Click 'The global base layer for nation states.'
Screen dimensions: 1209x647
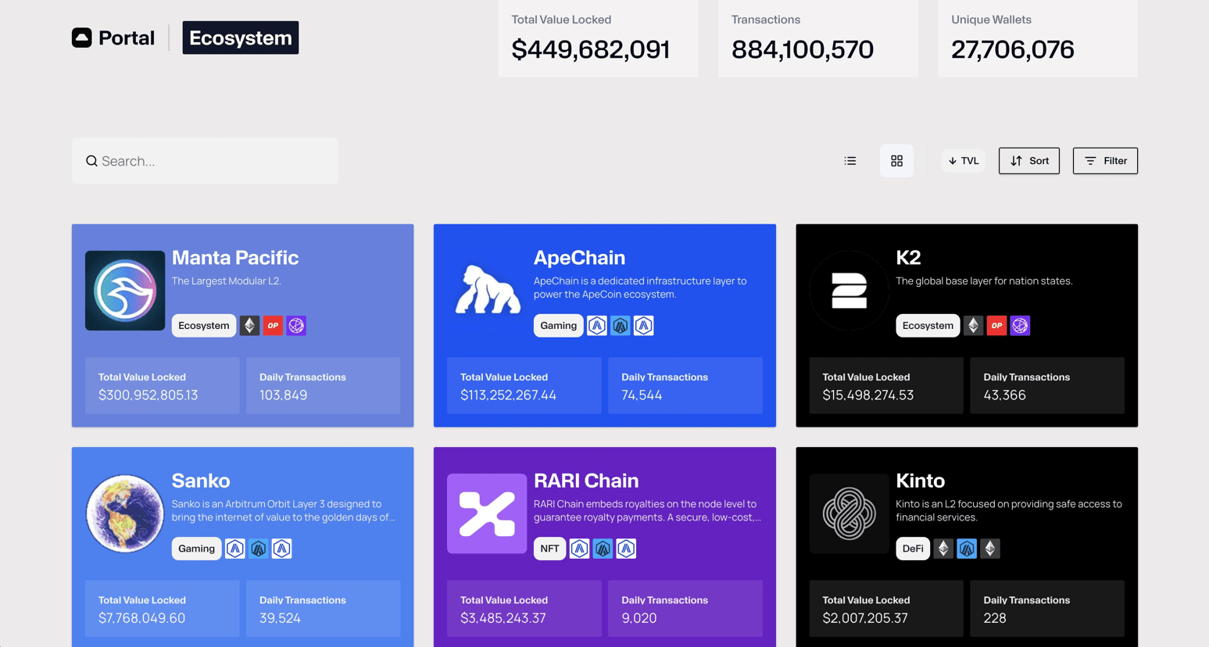984,281
